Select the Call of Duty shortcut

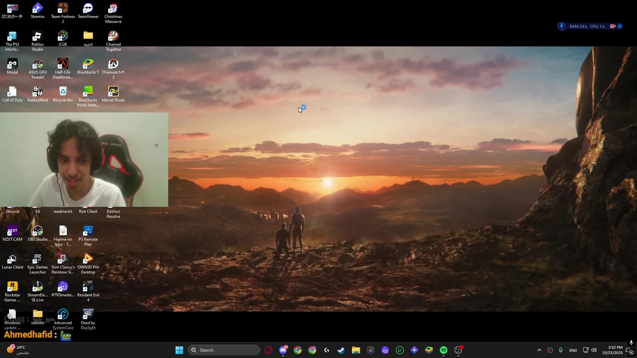(x=12, y=94)
